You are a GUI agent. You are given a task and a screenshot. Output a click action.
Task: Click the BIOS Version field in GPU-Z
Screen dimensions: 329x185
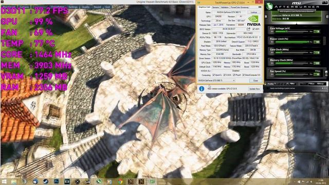click(229, 29)
